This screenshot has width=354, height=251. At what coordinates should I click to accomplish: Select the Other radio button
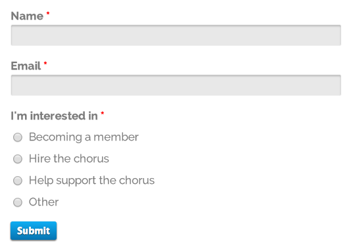coord(18,202)
